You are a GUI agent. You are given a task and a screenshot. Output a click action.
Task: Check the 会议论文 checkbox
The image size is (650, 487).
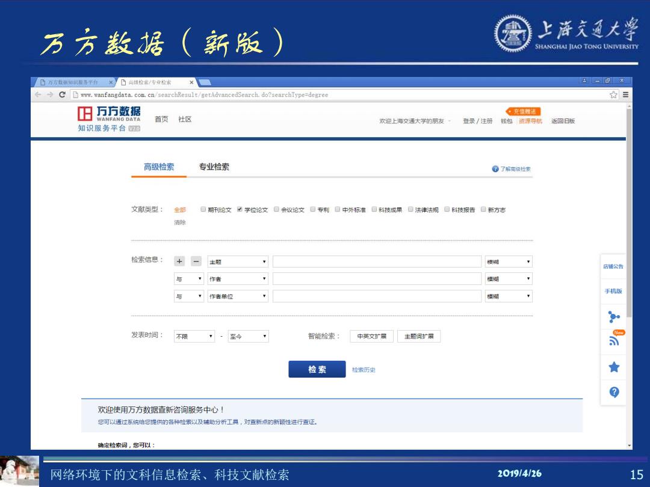(276, 209)
